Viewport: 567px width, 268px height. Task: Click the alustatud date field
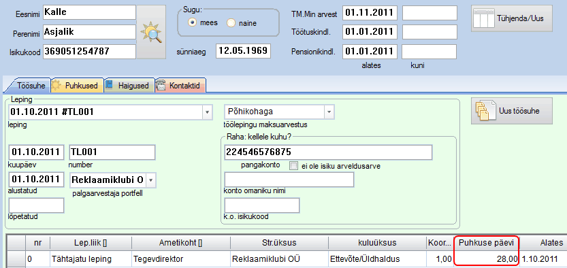point(36,180)
